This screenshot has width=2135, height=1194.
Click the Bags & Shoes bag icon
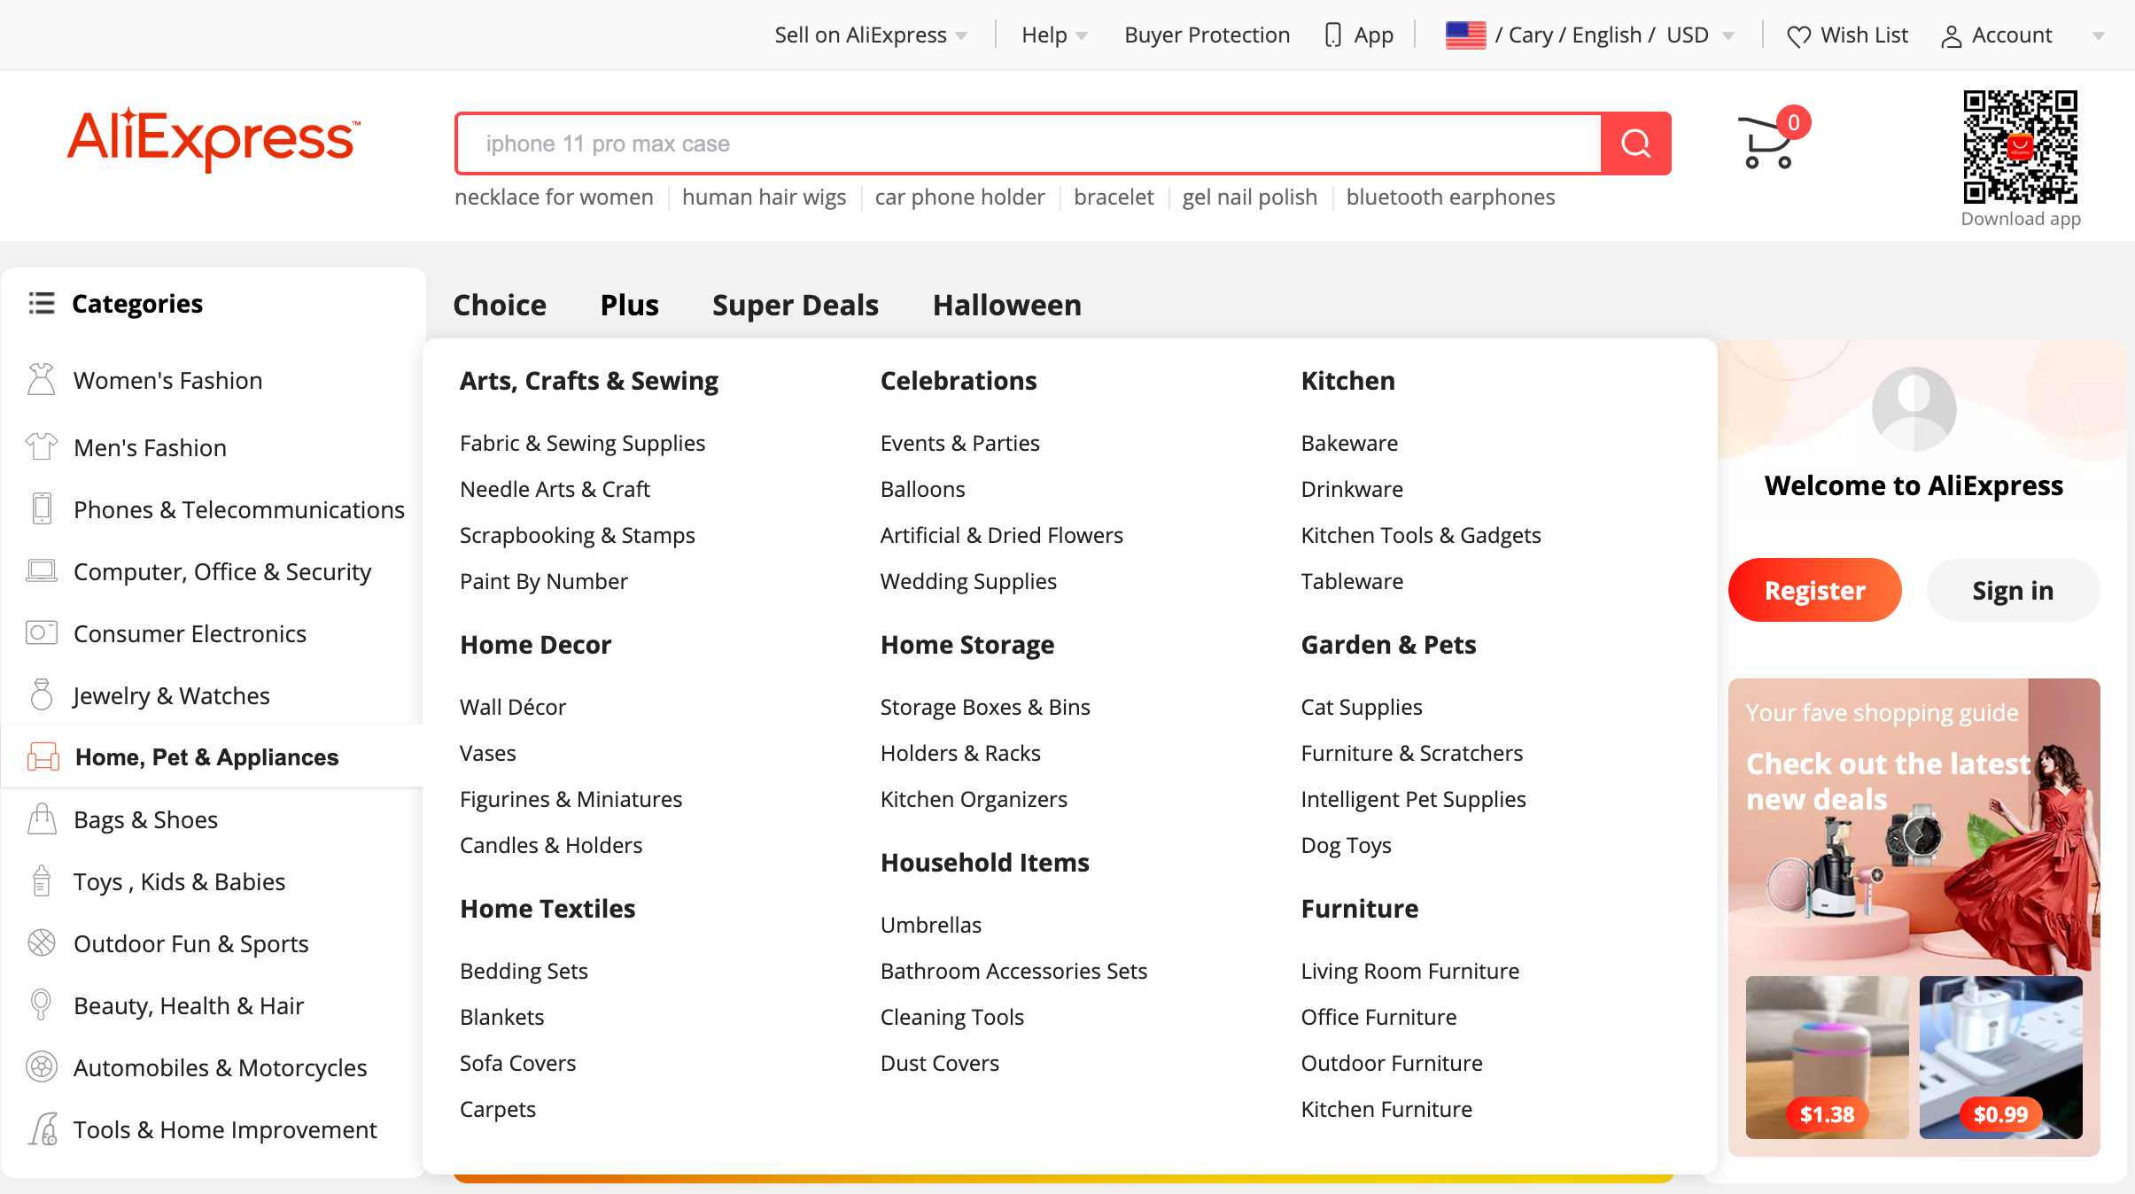[42, 818]
